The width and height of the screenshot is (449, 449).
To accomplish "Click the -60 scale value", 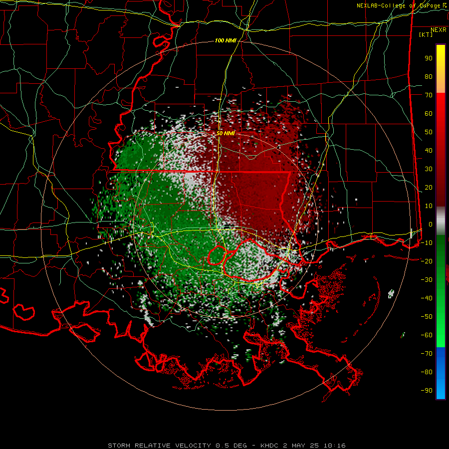I will pos(427,335).
